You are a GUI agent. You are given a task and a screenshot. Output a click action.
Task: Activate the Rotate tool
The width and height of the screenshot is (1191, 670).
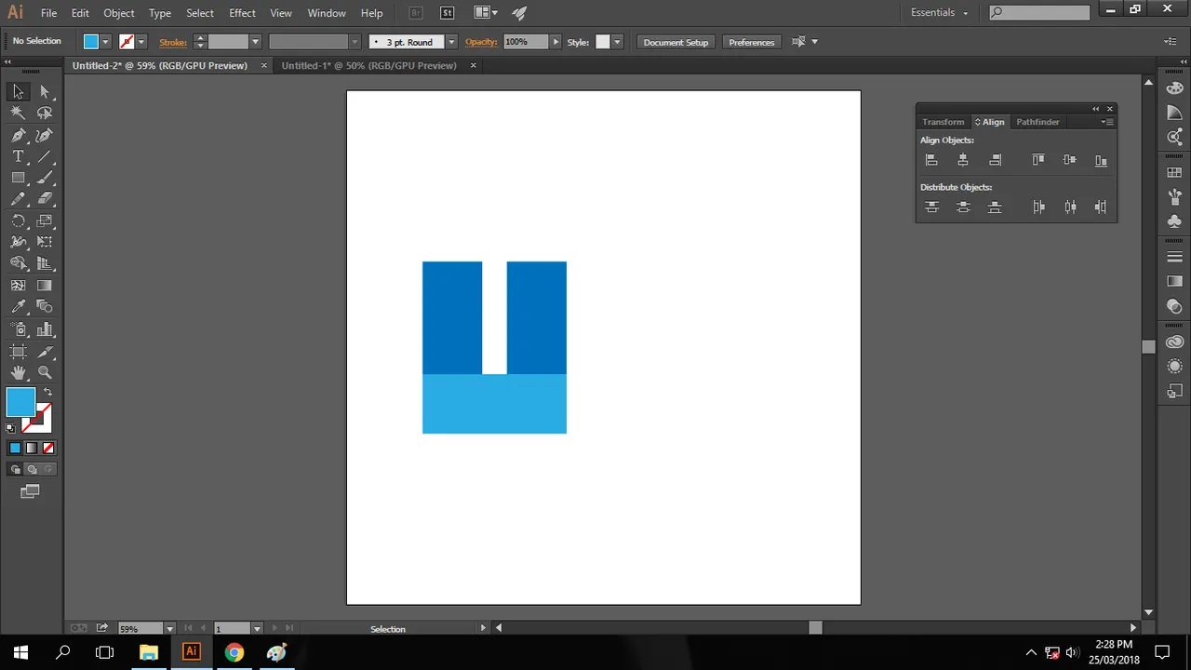(x=18, y=221)
